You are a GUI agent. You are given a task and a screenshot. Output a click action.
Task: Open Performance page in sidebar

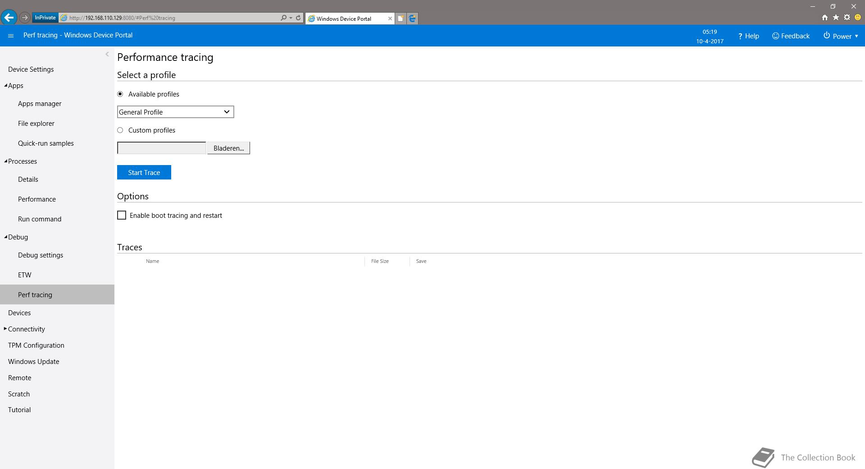pos(37,199)
